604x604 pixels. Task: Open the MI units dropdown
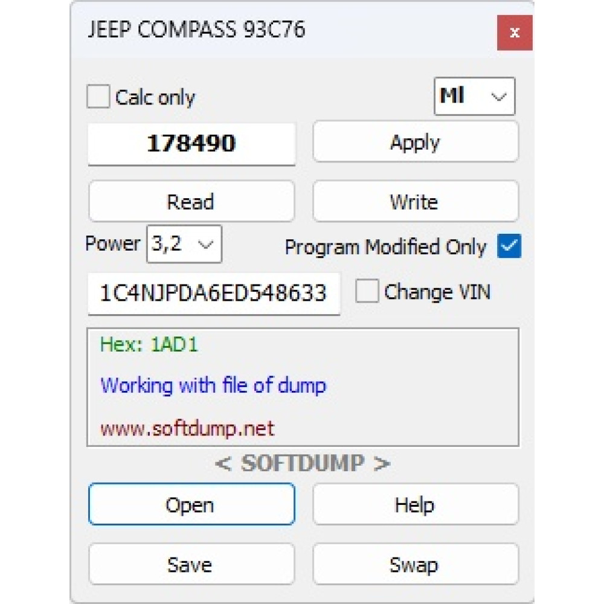click(x=474, y=96)
